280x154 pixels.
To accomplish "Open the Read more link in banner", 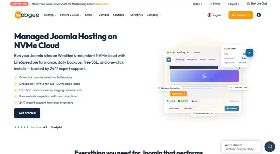I will [x=102, y=4].
